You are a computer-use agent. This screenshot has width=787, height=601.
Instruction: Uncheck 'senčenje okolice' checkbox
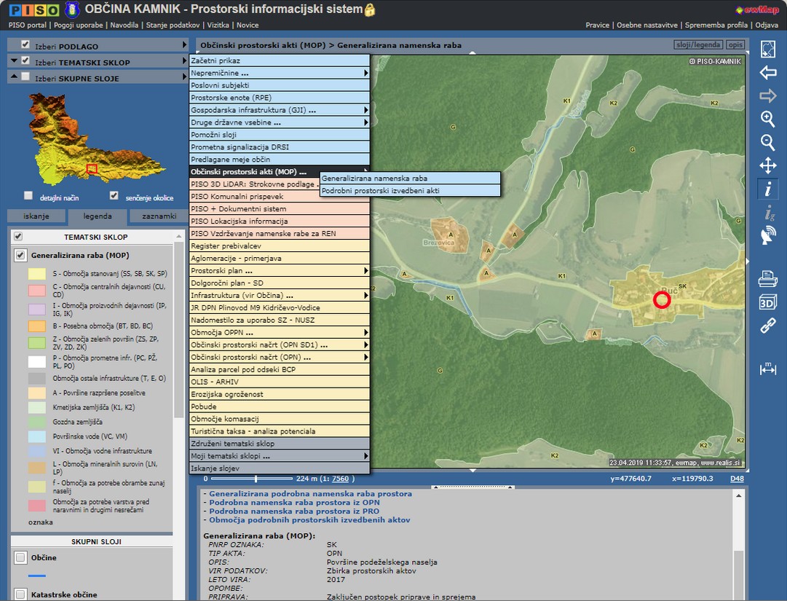coord(114,196)
